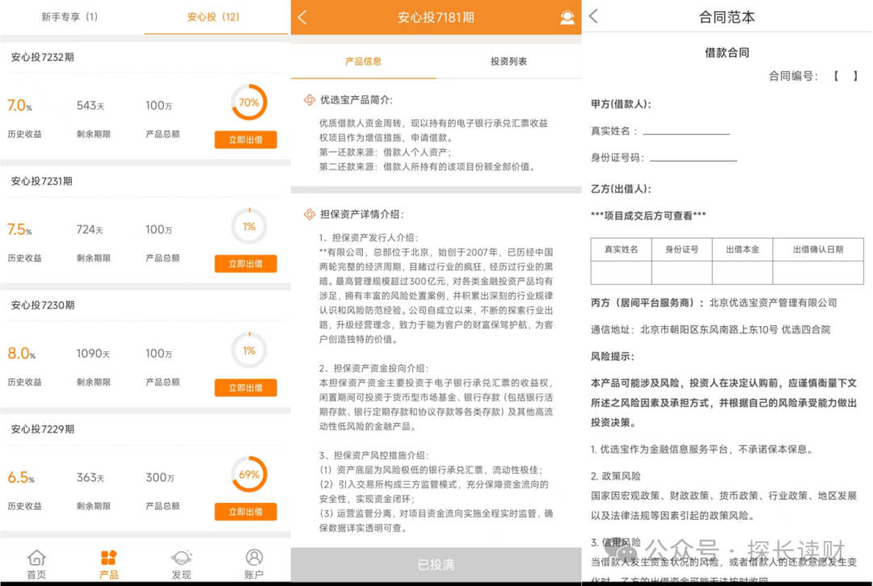
Task: Tap the 已投满 button
Action: (436, 565)
